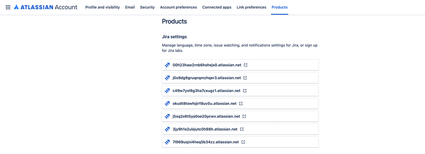This screenshot has height=154, width=425.
Task: Go to the Email tab
Action: click(x=130, y=7)
